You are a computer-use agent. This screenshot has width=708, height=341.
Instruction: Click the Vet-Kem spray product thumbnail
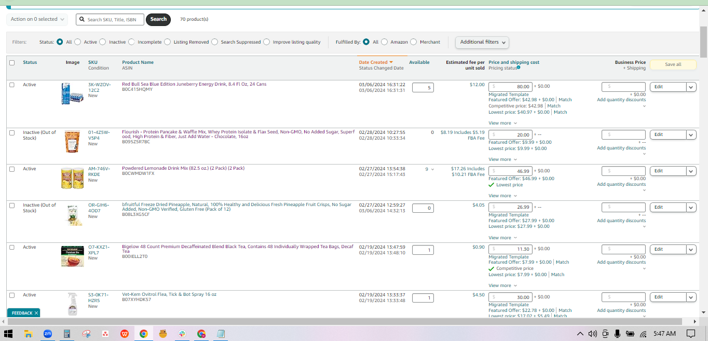pos(72,304)
